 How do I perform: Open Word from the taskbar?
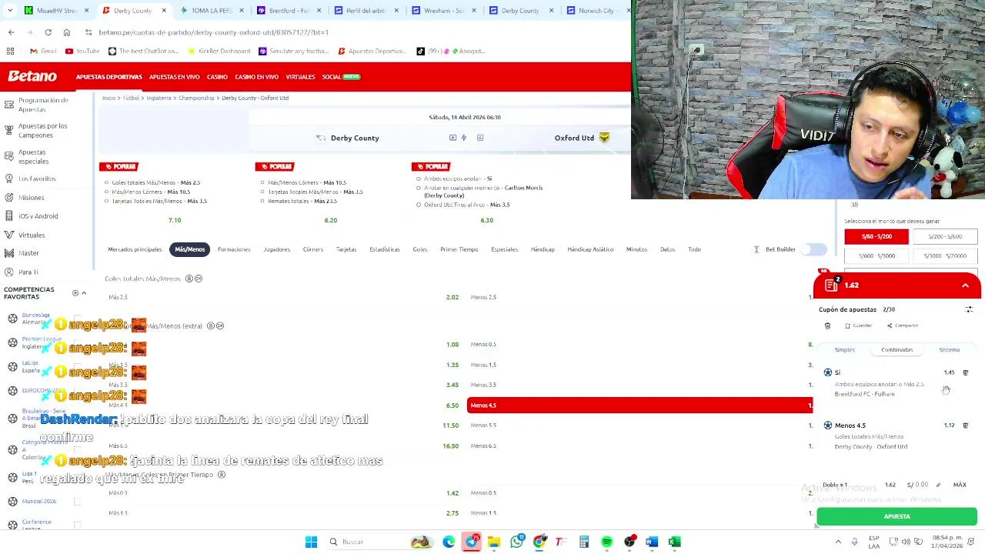[x=652, y=542]
